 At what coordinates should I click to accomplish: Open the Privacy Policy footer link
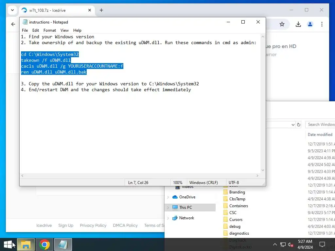[93, 226]
